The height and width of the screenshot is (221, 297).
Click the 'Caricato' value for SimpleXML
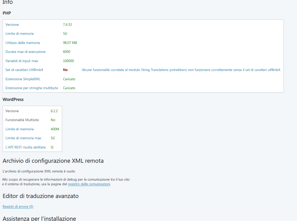pos(69,79)
